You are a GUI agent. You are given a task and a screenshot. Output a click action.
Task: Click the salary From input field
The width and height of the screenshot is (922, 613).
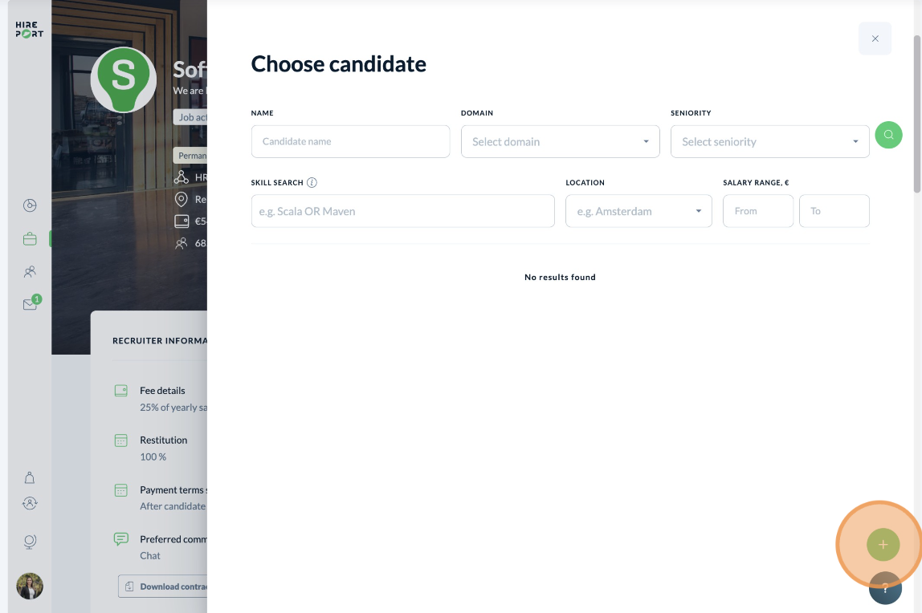point(758,211)
